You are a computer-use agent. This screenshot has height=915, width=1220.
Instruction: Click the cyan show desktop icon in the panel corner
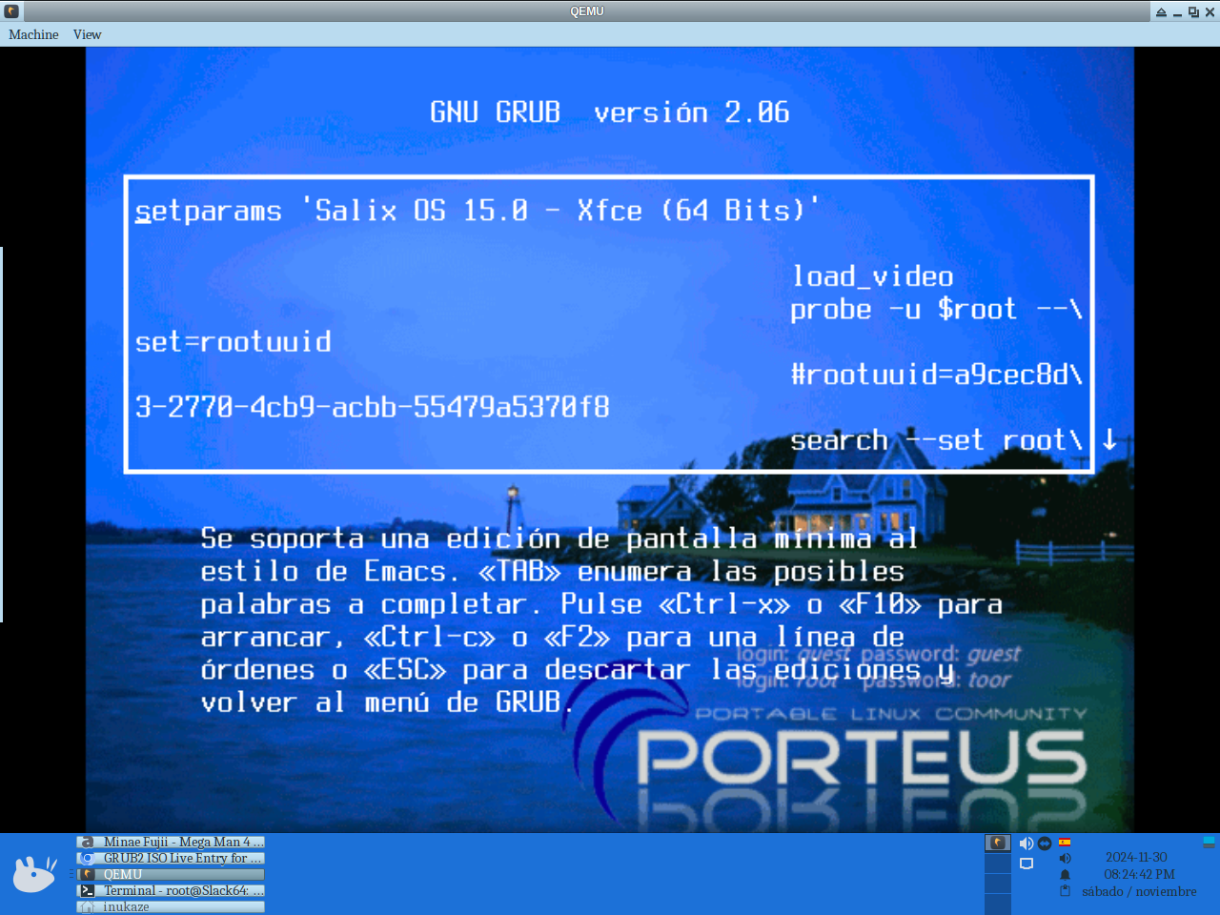1210,842
